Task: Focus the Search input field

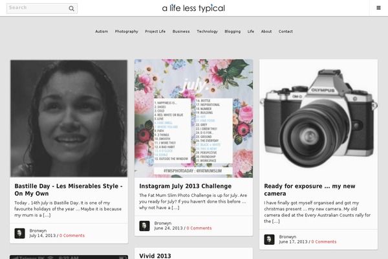Action: click(x=42, y=8)
